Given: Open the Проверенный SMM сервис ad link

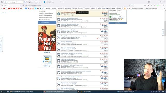Looking at the screenshot, I should coord(118,17).
